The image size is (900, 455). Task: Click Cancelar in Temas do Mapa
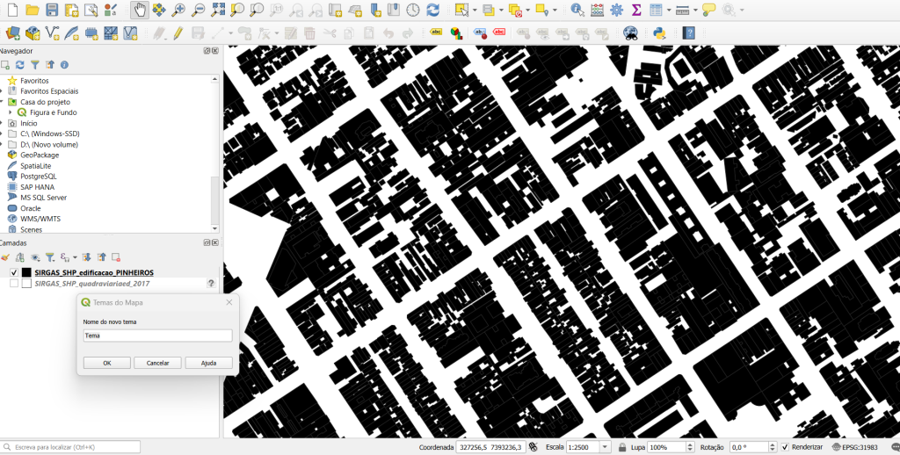pos(158,363)
